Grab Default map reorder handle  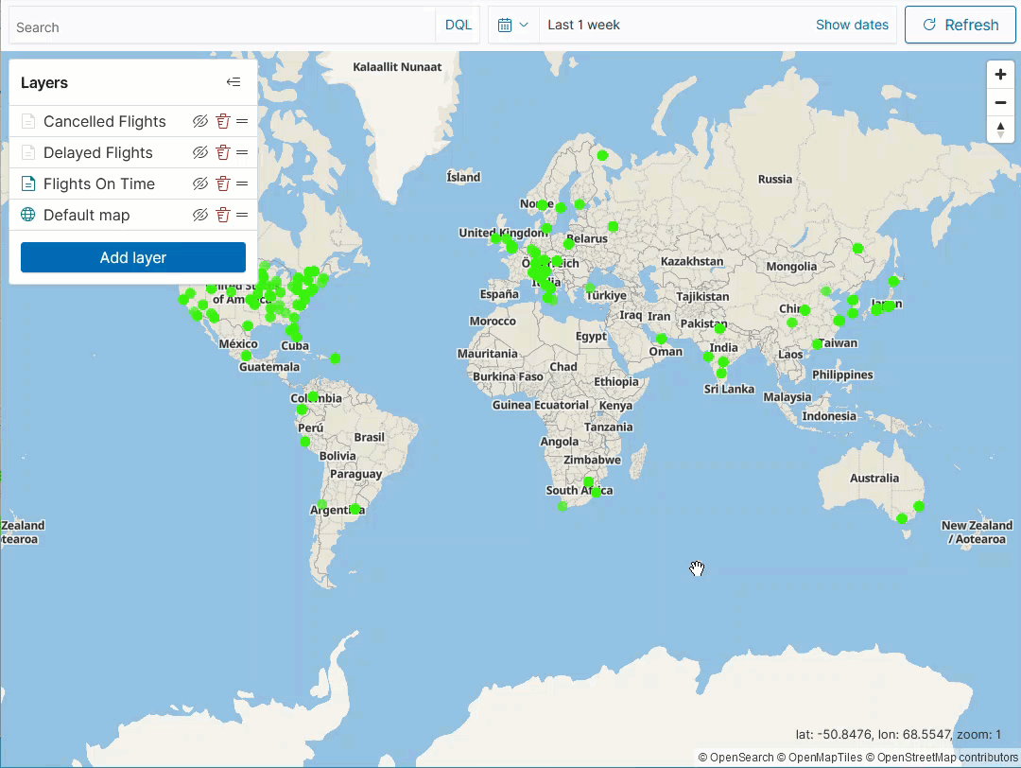tap(242, 215)
